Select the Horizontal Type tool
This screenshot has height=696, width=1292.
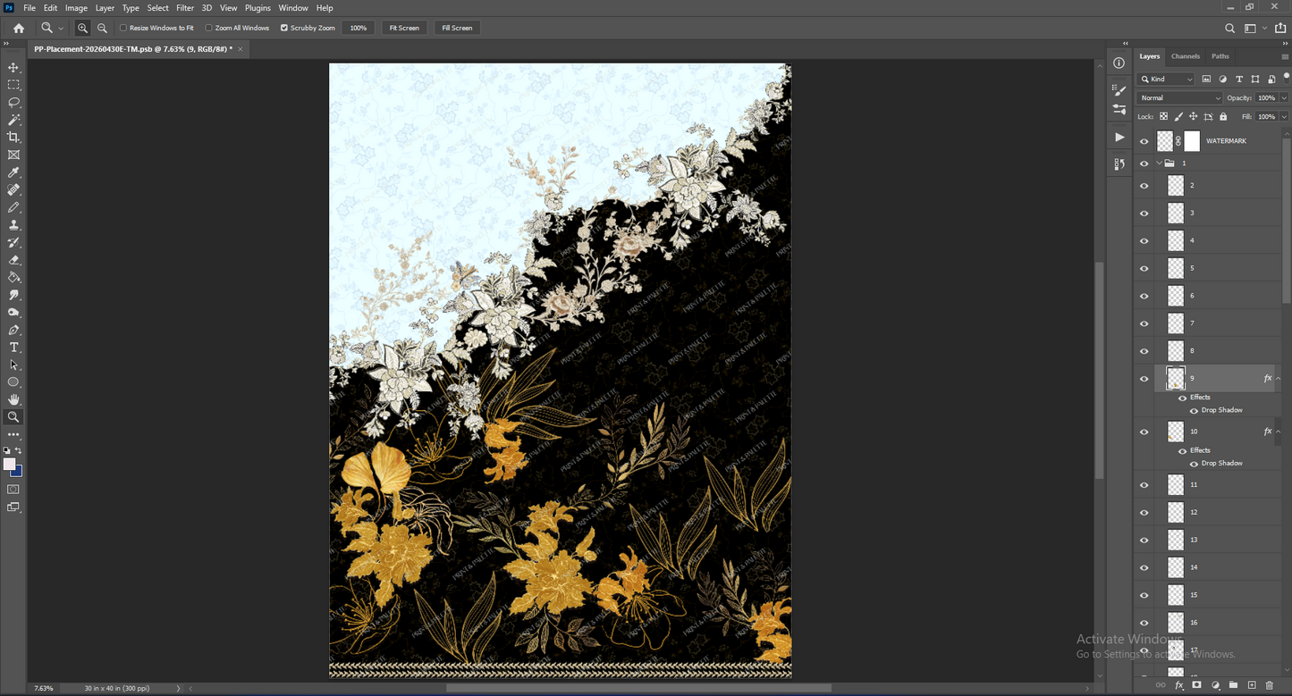[13, 348]
